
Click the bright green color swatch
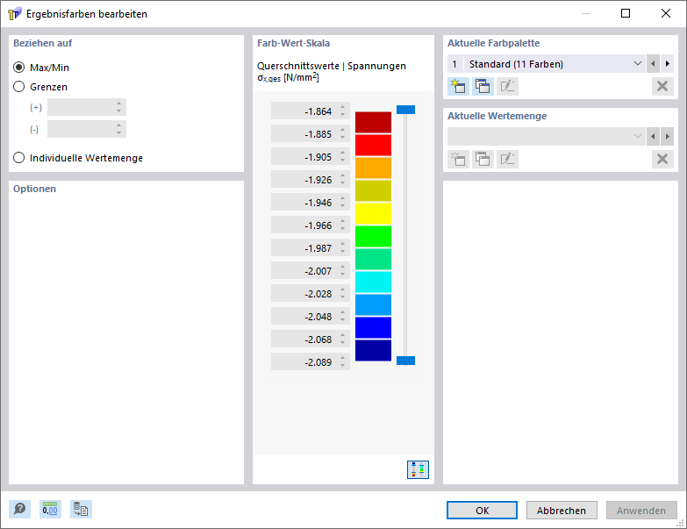[373, 237]
